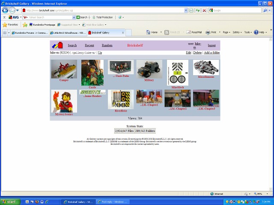This screenshot has height=205, width=274.
Task: Click the Firefox quick launch icon
Action: coord(37,202)
